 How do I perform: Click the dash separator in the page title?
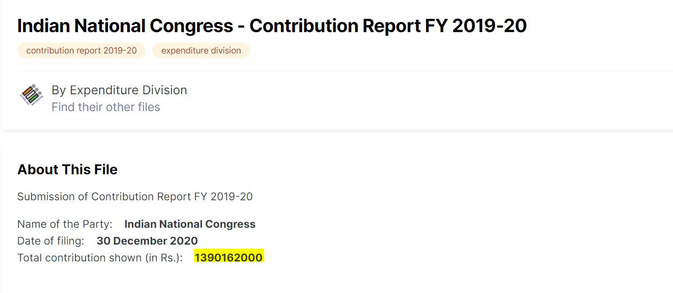(240, 25)
